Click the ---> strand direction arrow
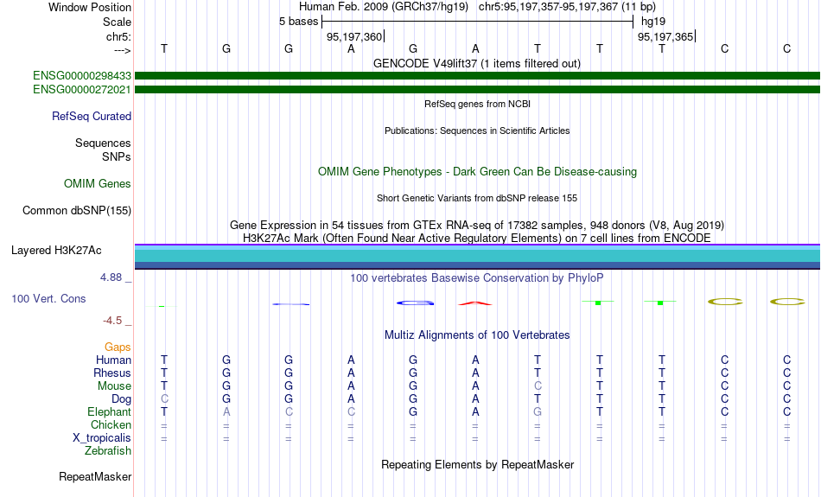The width and height of the screenshot is (821, 497). point(122,50)
